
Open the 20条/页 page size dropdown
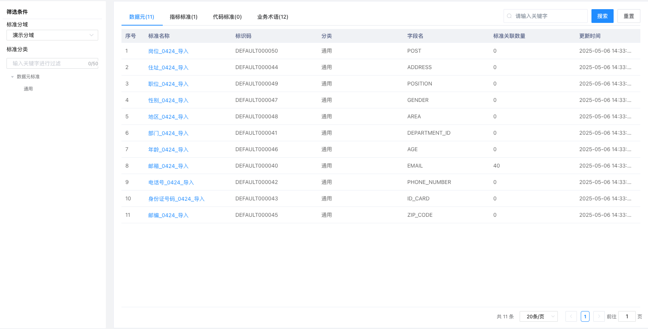click(x=538, y=316)
